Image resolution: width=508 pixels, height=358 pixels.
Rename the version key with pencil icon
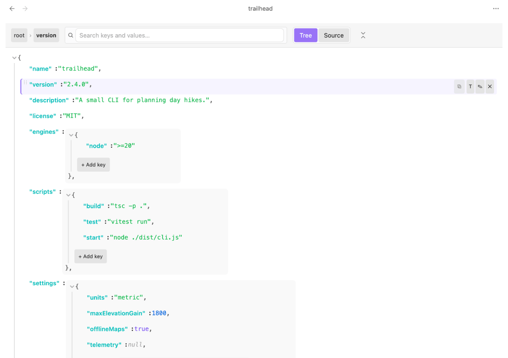point(480,86)
